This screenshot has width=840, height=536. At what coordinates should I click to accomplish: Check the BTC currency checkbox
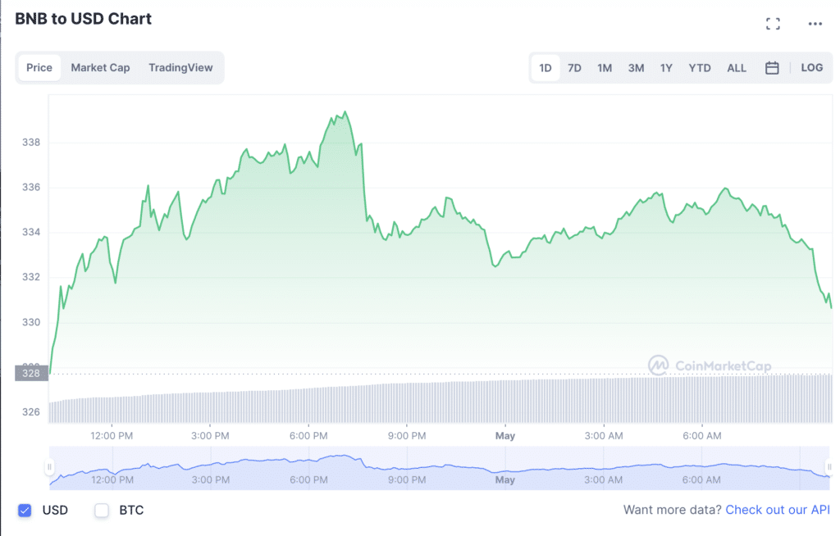[101, 511]
